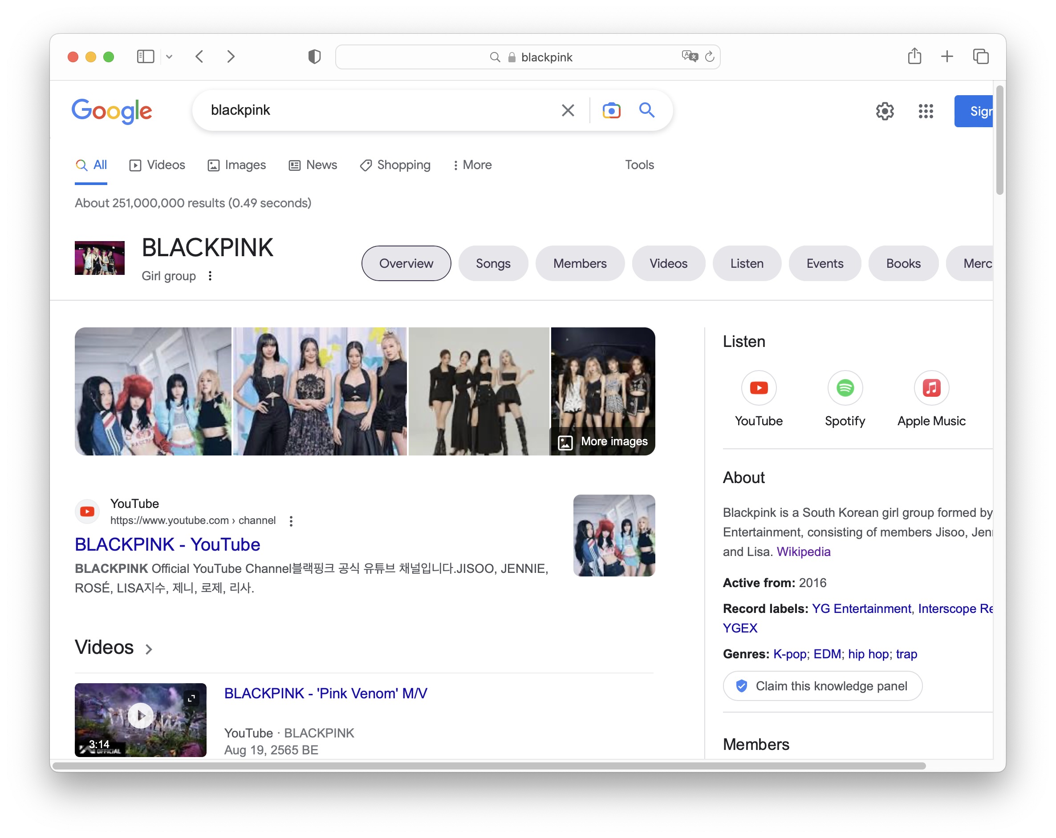Viewport: 1056px width, 838px height.
Task: Open the Google apps grid icon
Action: (925, 112)
